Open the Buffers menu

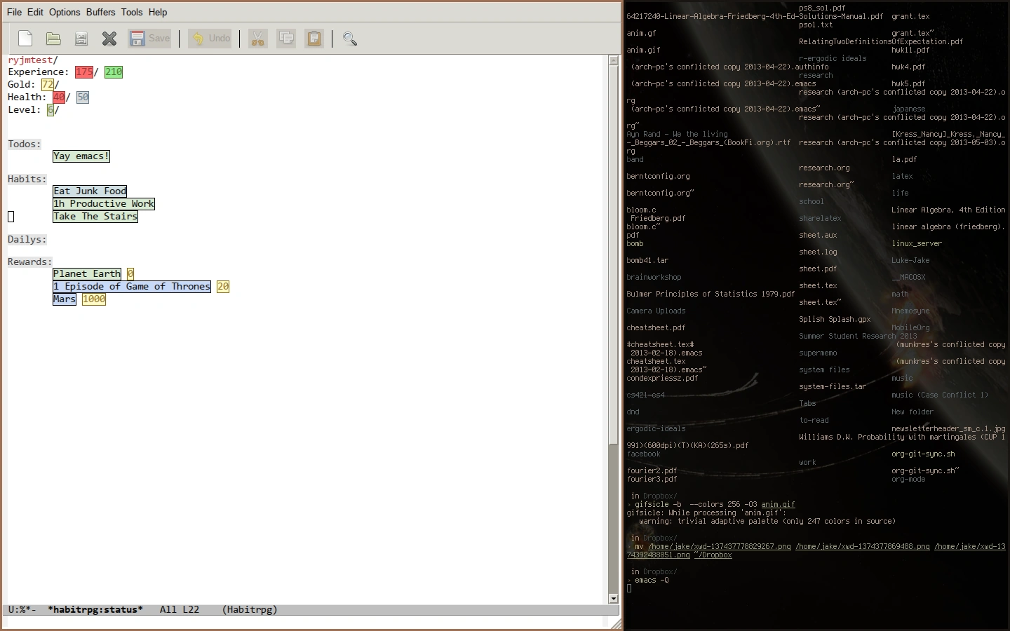coord(101,12)
